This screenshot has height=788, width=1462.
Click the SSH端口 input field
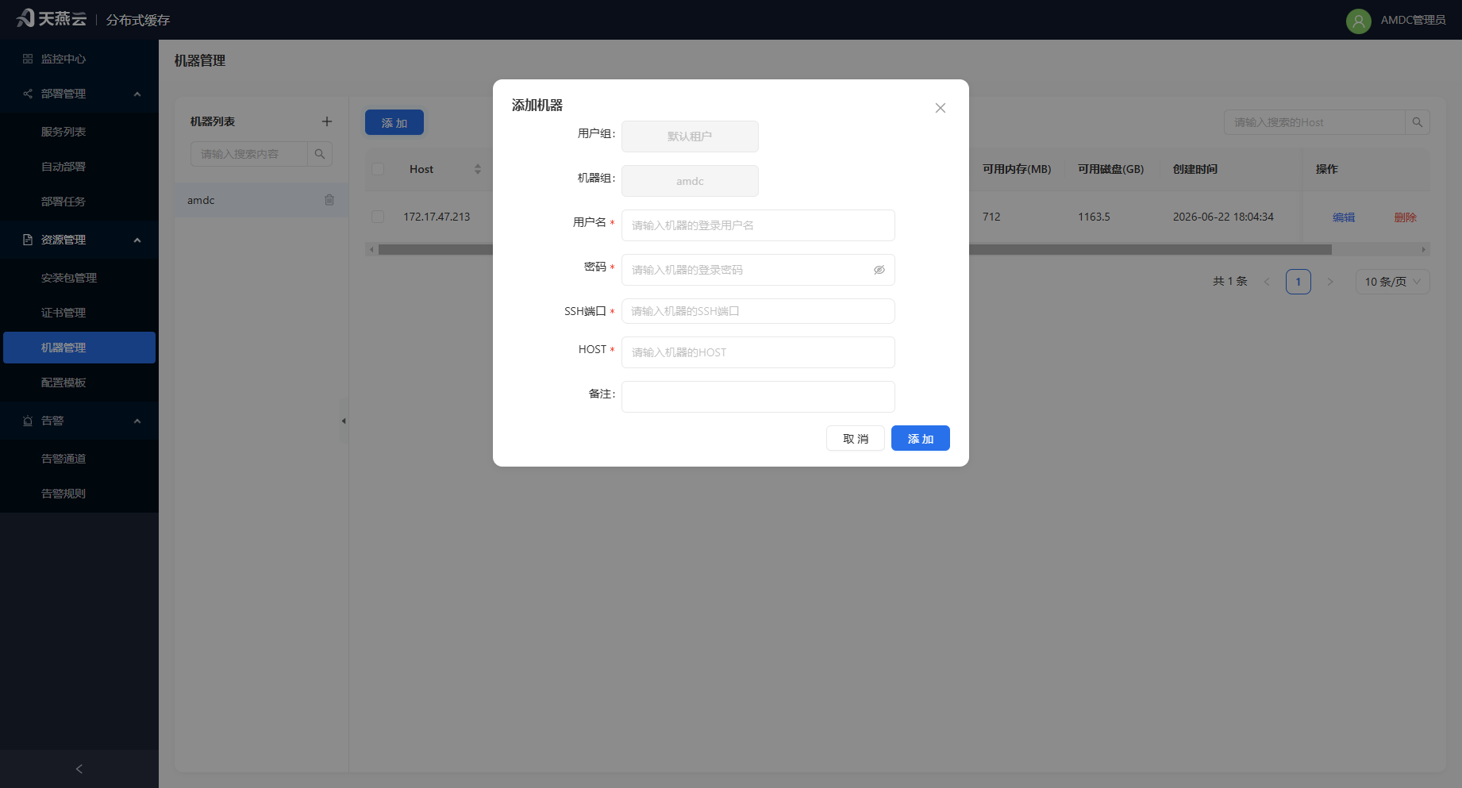click(758, 311)
